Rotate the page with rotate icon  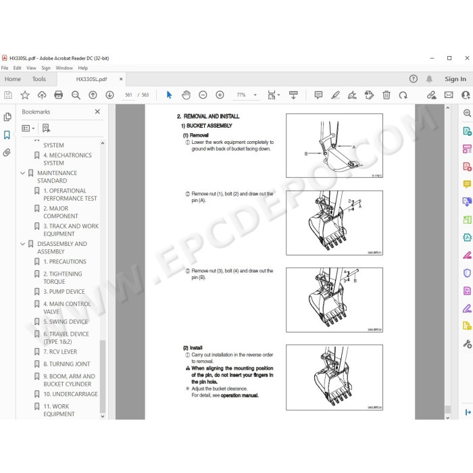[403, 95]
